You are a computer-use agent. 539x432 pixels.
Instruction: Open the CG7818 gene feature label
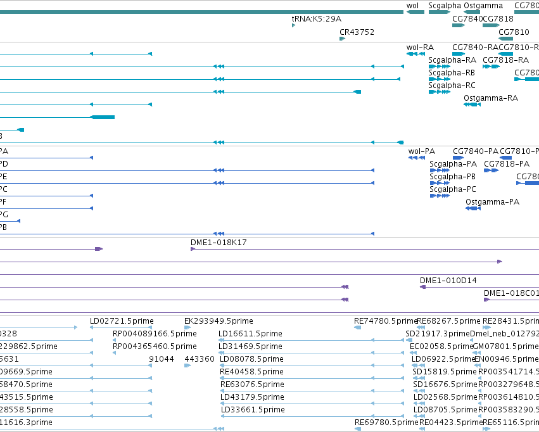pos(498,18)
